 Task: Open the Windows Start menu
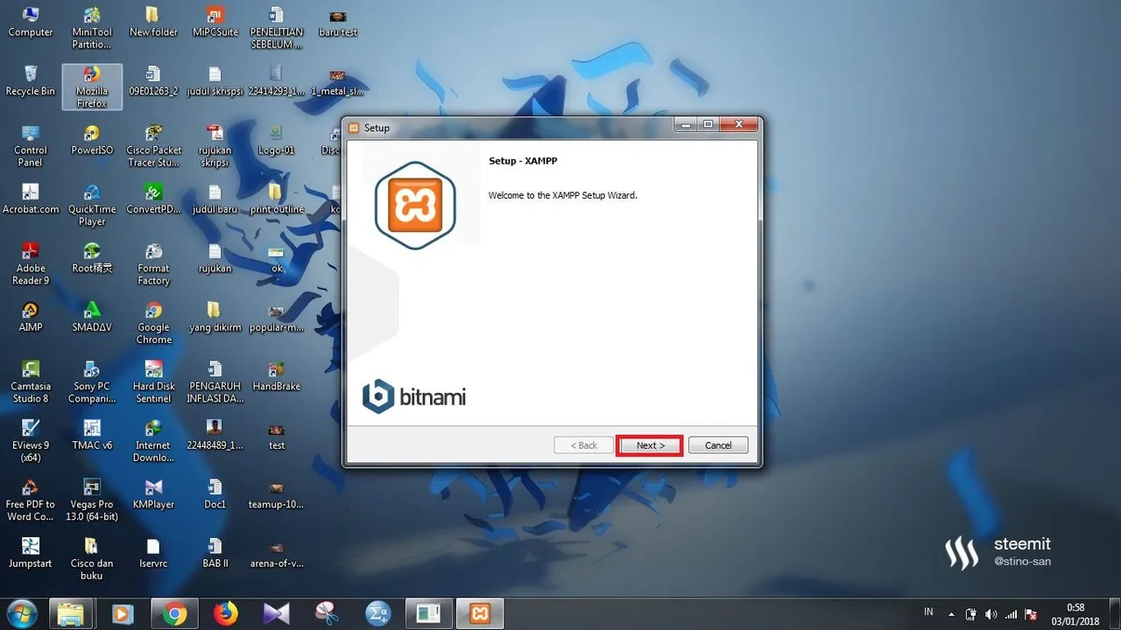[x=20, y=613]
